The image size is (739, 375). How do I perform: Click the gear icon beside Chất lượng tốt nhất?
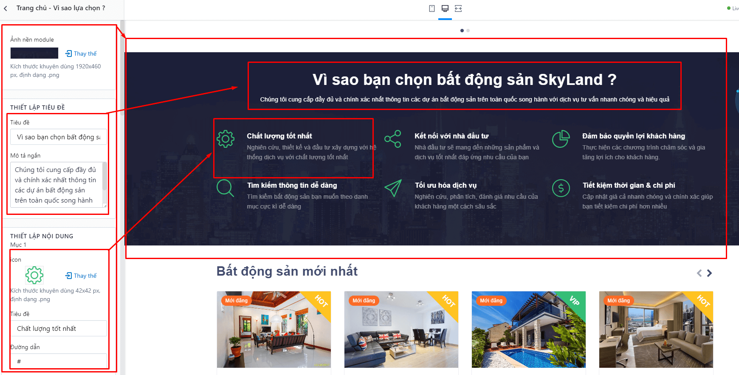coord(226,139)
